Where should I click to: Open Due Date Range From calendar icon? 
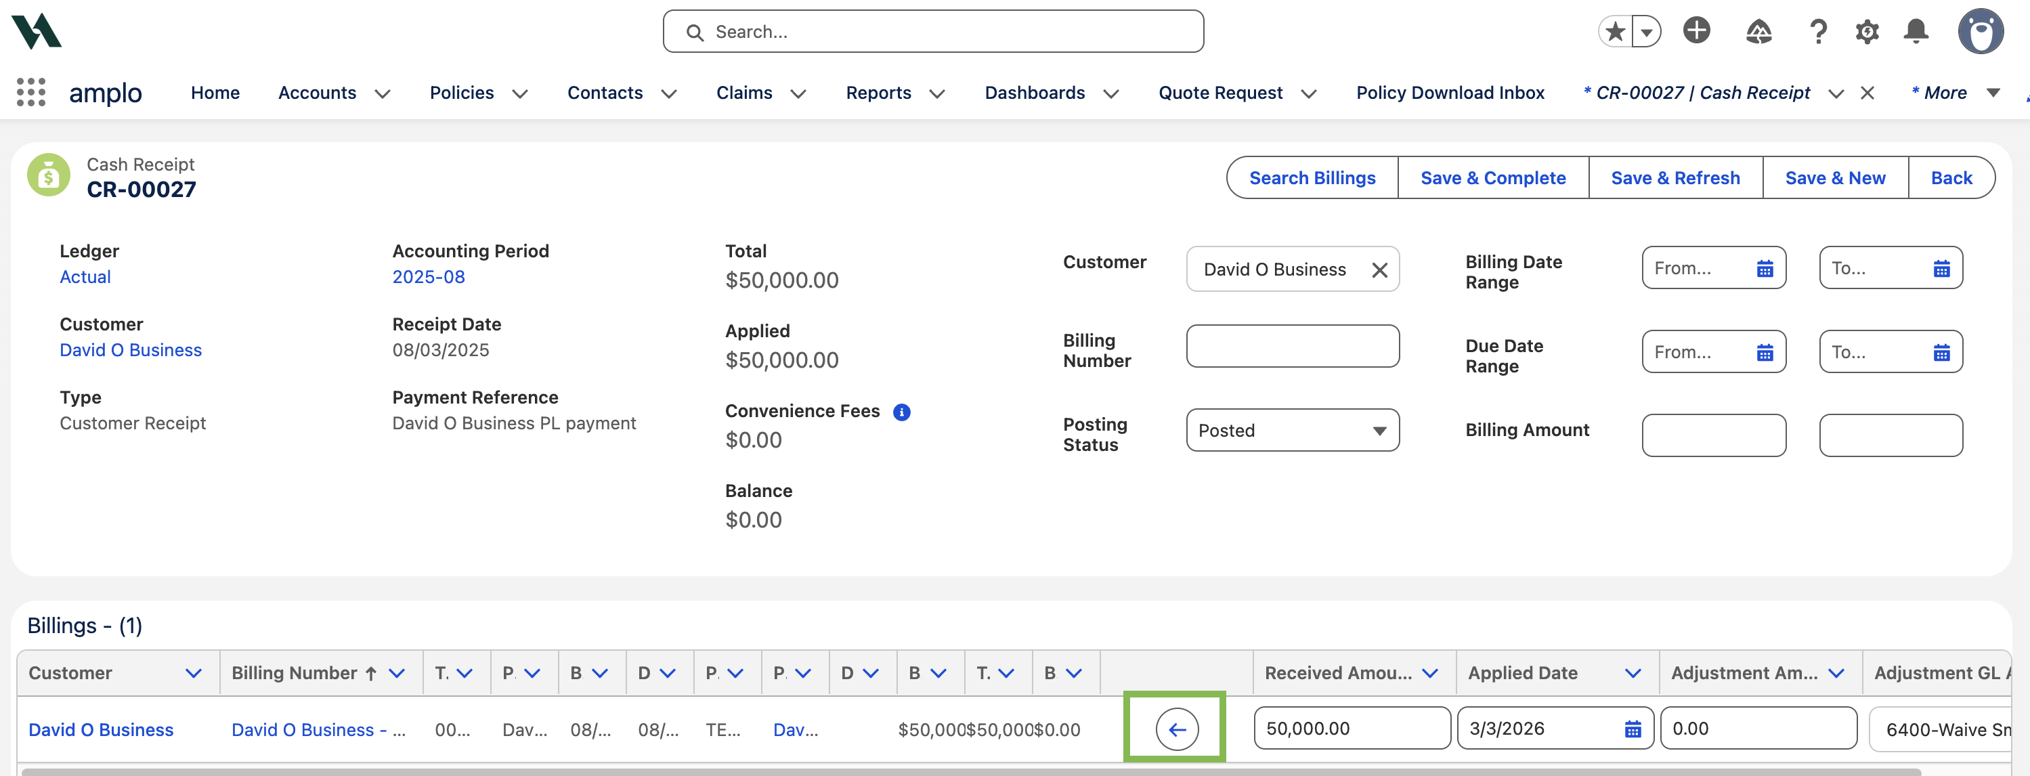click(1765, 352)
